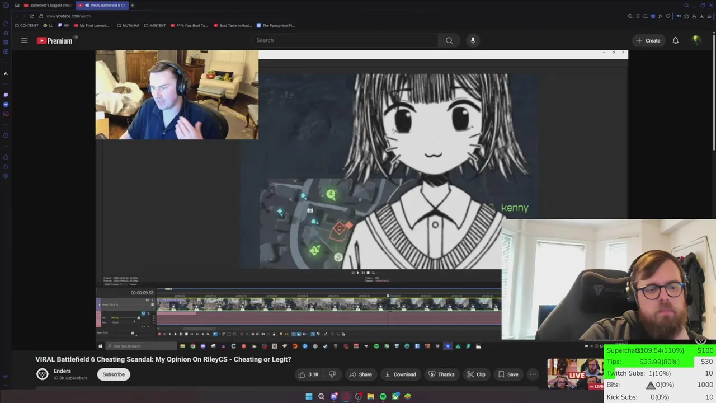Click the video title text
Viewport: 716px width, 403px height.
pos(163,359)
